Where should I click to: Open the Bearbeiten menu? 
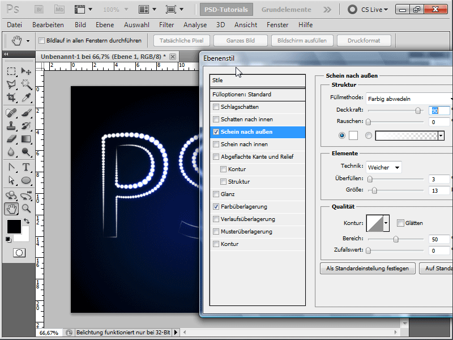point(48,25)
